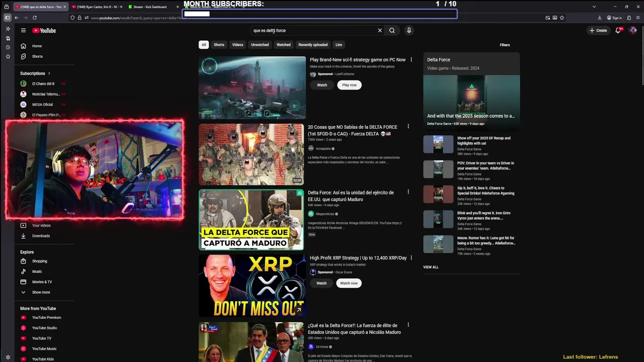Viewport: 644px width, 362px height.
Task: Open more options for XRP Strategy ad
Action: [411, 257]
